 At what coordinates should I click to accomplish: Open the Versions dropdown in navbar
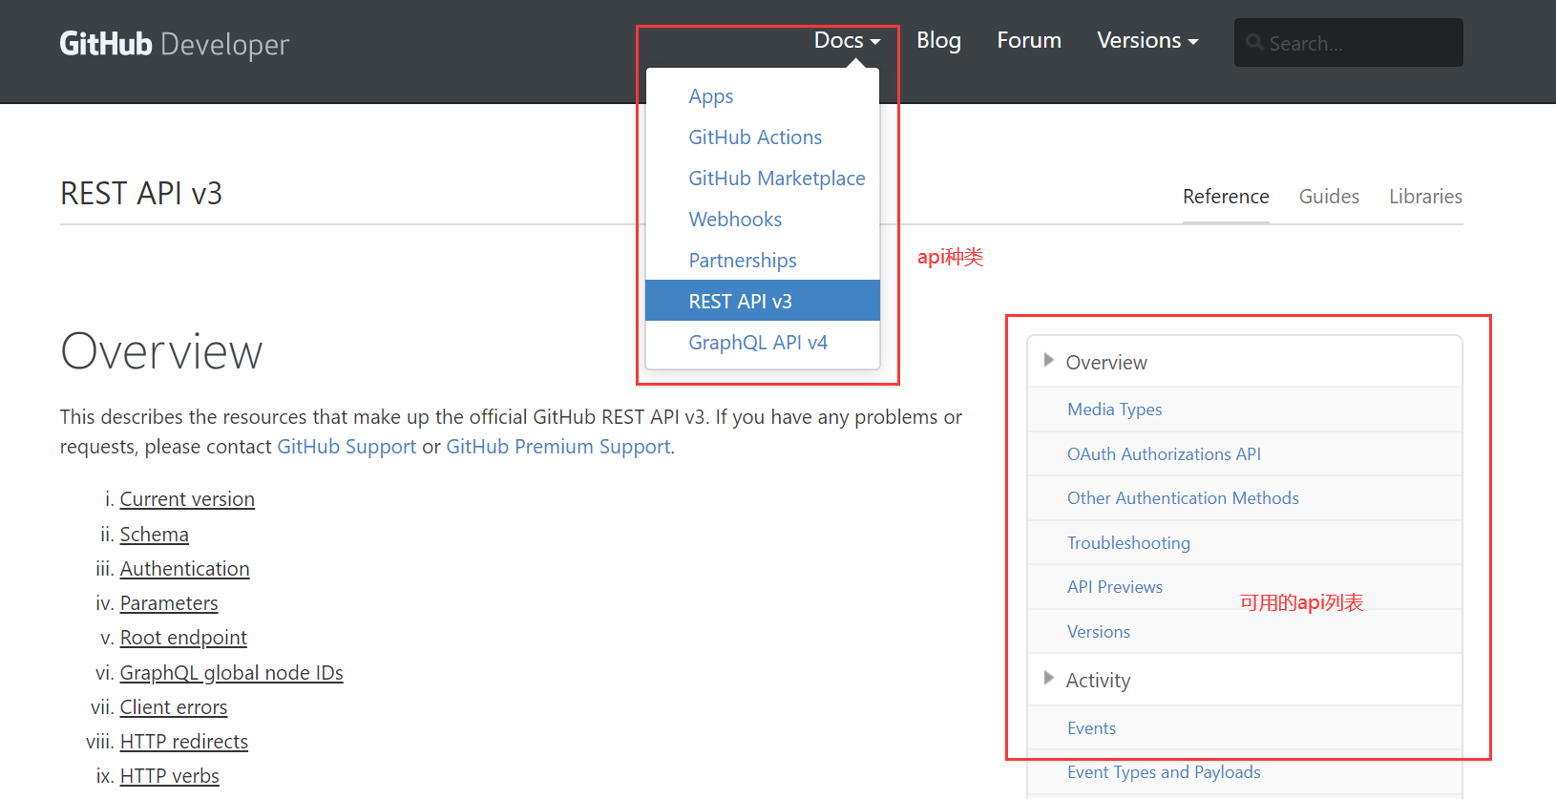coord(1147,40)
